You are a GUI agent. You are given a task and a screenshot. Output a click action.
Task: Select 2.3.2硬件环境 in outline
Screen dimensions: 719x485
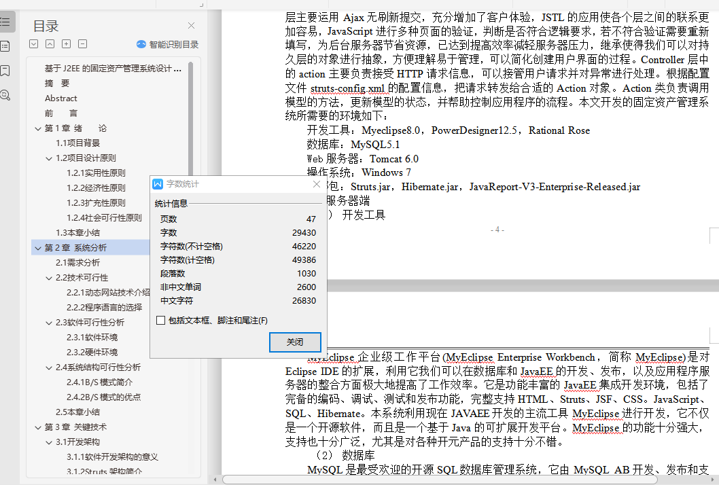click(x=92, y=353)
